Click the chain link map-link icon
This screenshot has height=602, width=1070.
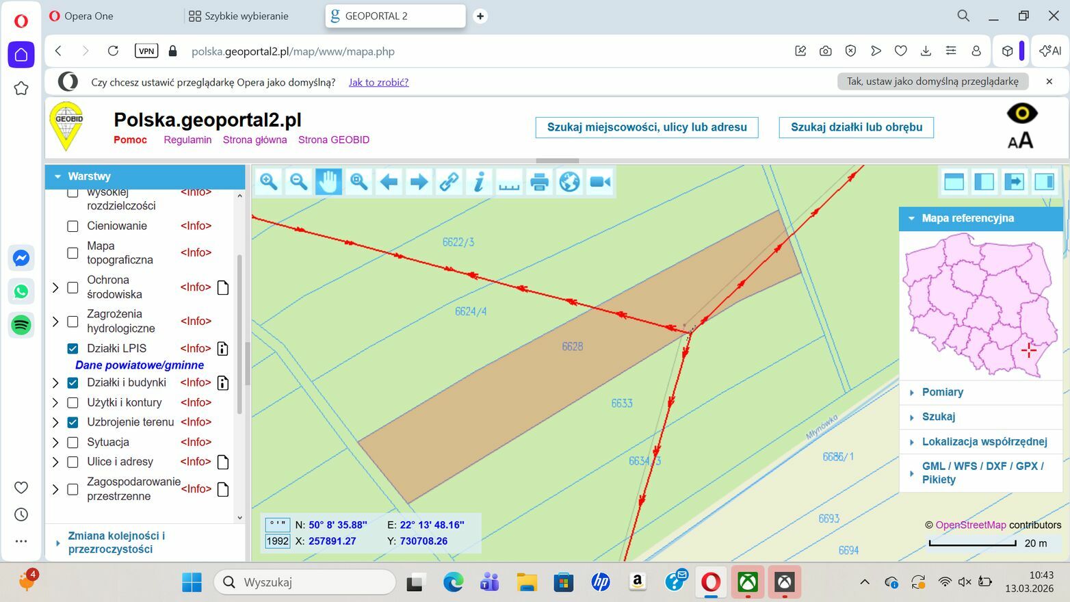[449, 182]
